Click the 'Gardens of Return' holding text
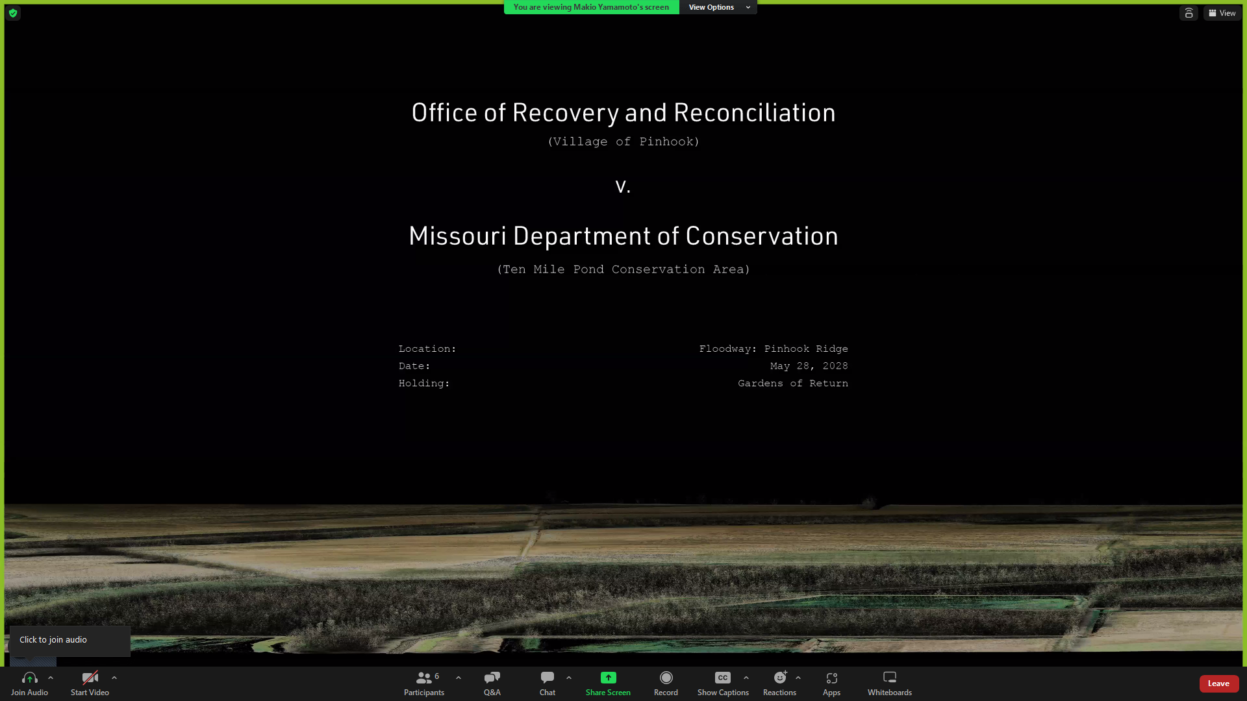 point(792,384)
